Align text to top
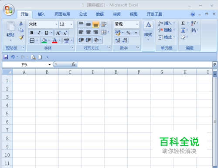The width and height of the screenshot is (218, 168). [81, 24]
